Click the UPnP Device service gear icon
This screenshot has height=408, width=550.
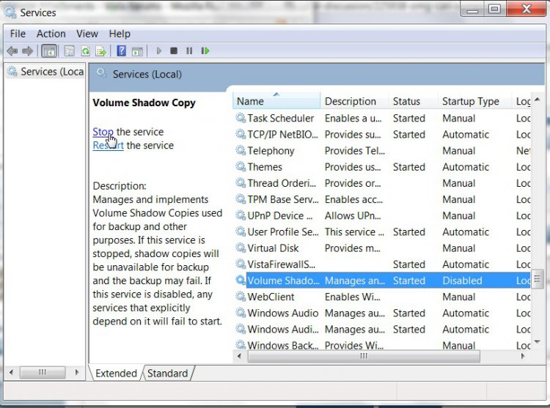(241, 215)
